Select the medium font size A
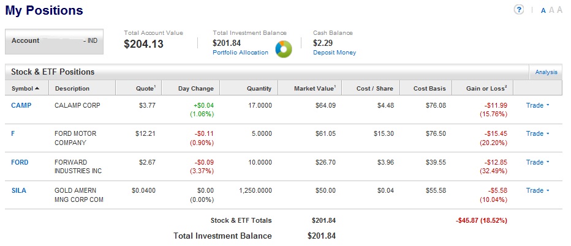The height and width of the screenshot is (246, 571). tap(551, 10)
